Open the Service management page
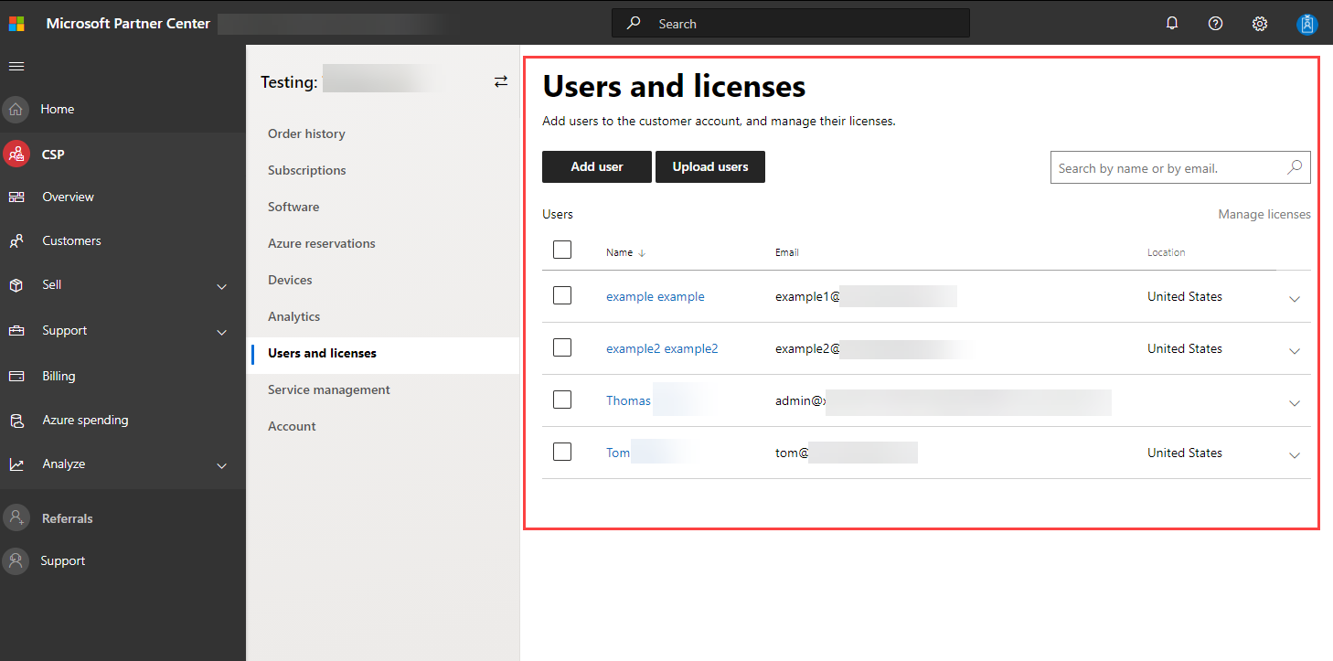The width and height of the screenshot is (1333, 661). (x=328, y=389)
